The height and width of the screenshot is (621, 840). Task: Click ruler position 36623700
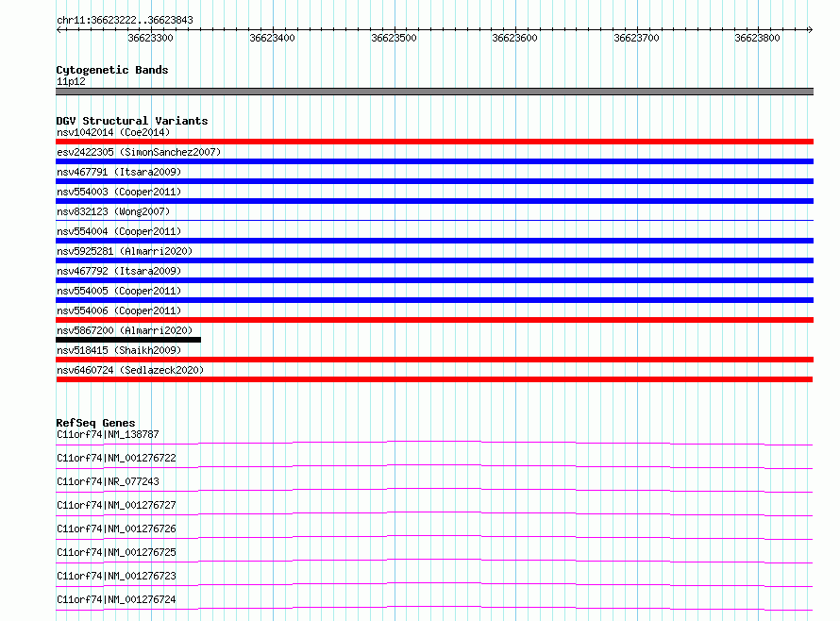pos(636,38)
